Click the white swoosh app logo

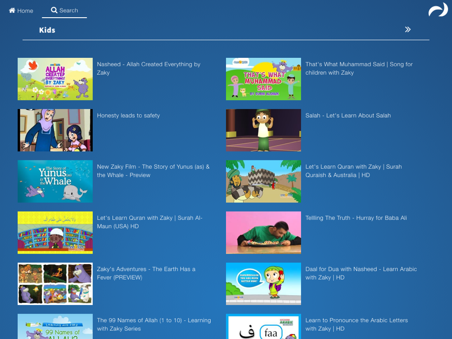[x=438, y=9]
